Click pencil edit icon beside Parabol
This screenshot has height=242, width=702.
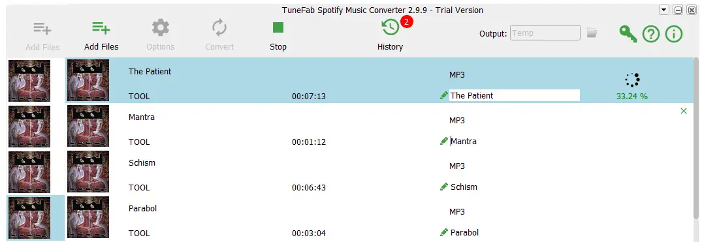[444, 232]
